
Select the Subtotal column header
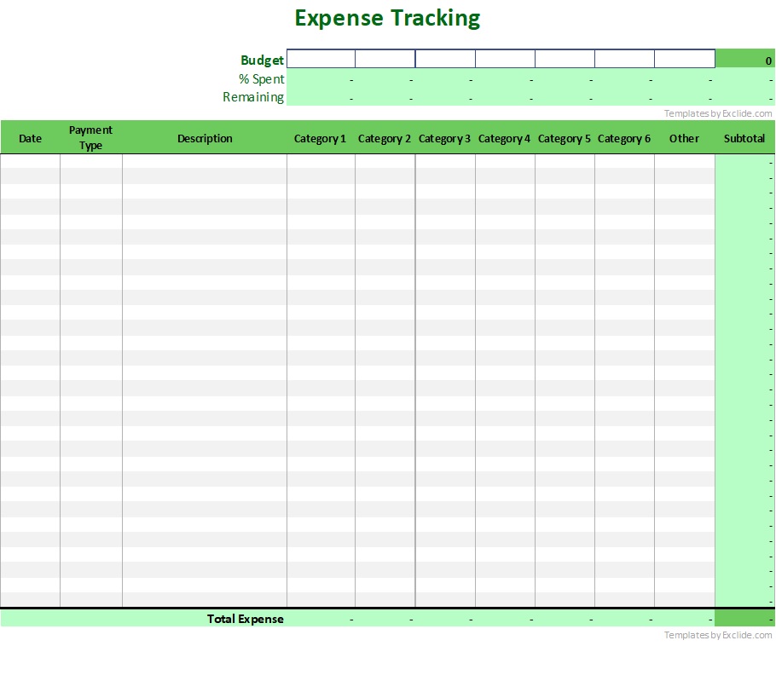744,138
